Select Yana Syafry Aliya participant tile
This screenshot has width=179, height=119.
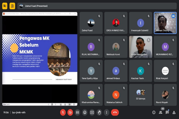(x=91, y=71)
